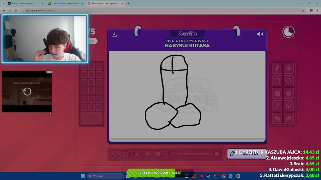
Task: Click the opacity slider handle
Action: pos(217,154)
